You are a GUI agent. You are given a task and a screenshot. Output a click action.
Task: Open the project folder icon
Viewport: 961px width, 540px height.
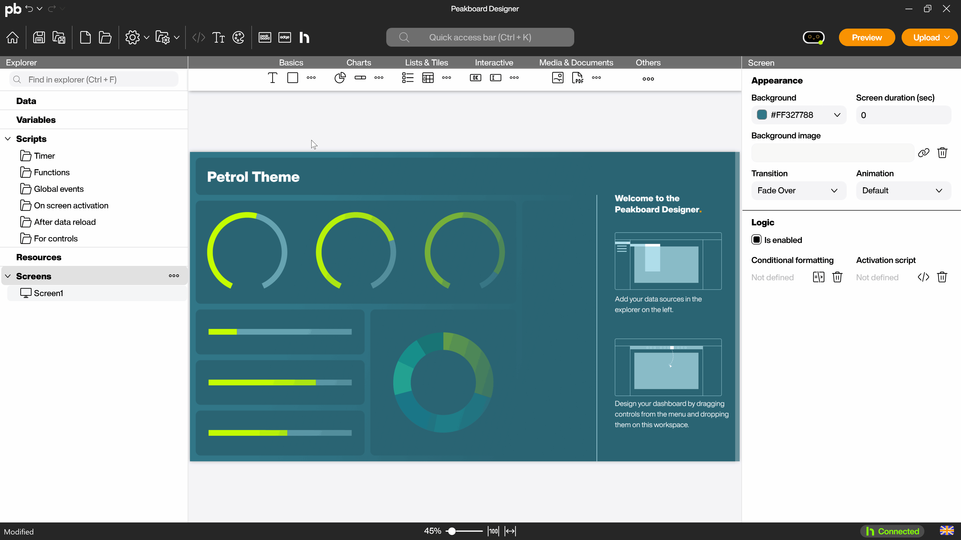105,37
